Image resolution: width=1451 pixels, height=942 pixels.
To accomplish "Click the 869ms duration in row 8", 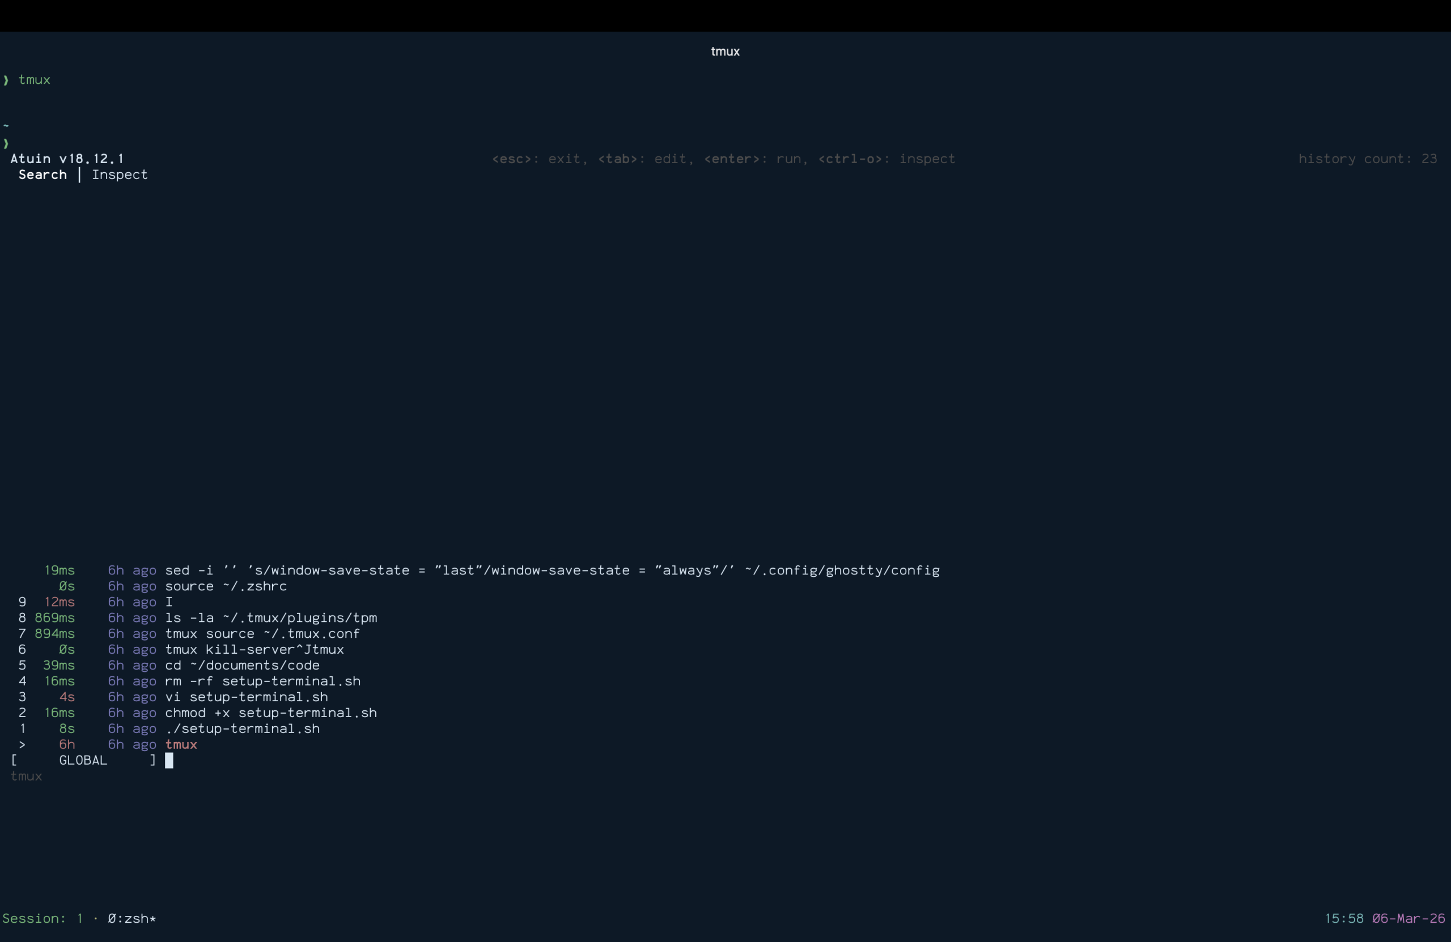I will [55, 618].
